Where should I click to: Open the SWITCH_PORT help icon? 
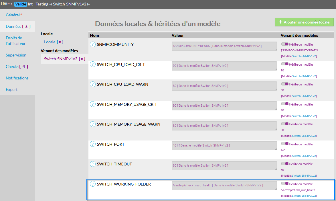(x=92, y=144)
